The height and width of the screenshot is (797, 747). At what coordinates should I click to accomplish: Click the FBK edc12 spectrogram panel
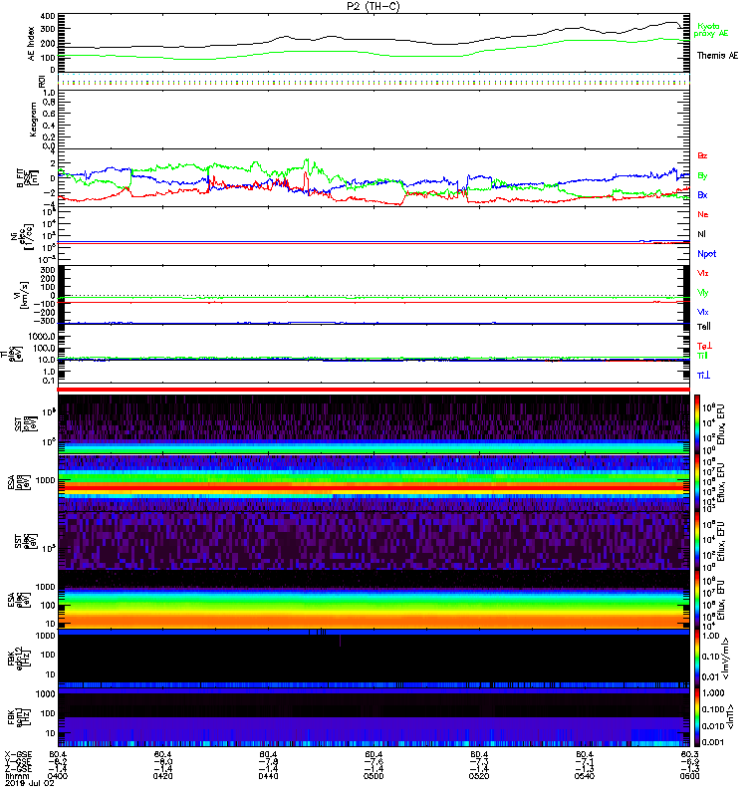(373, 658)
